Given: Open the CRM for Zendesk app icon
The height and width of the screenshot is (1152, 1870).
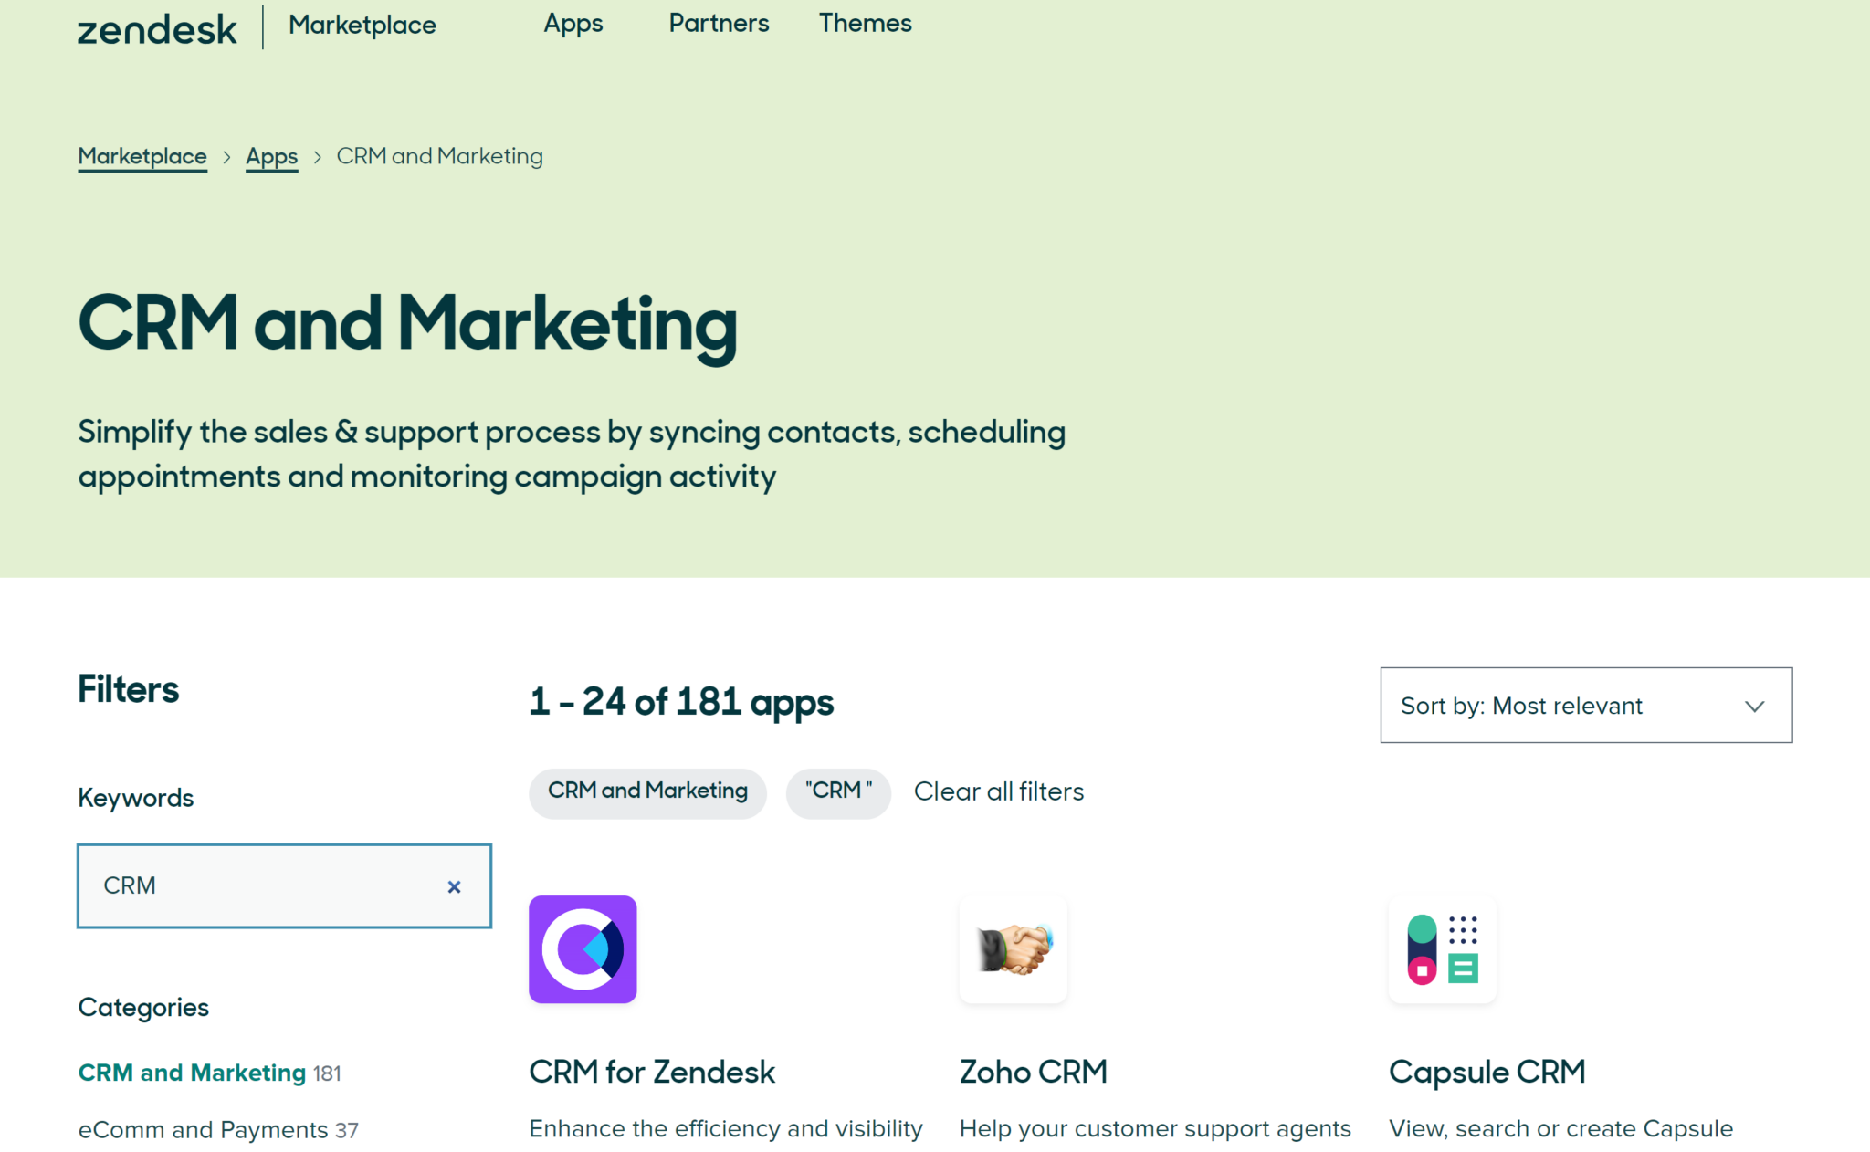Looking at the screenshot, I should click(583, 949).
